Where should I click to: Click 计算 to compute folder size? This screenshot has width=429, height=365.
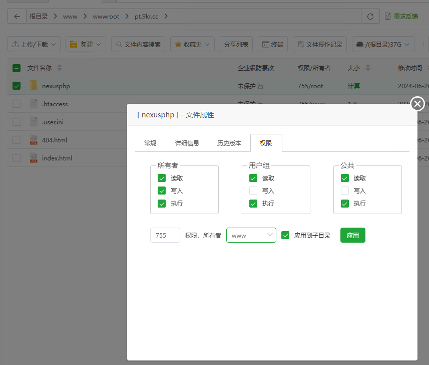coord(353,86)
